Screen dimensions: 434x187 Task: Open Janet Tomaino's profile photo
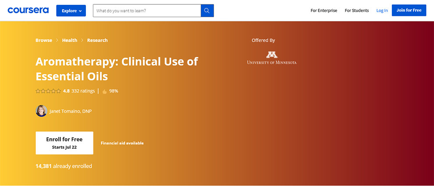point(41,111)
